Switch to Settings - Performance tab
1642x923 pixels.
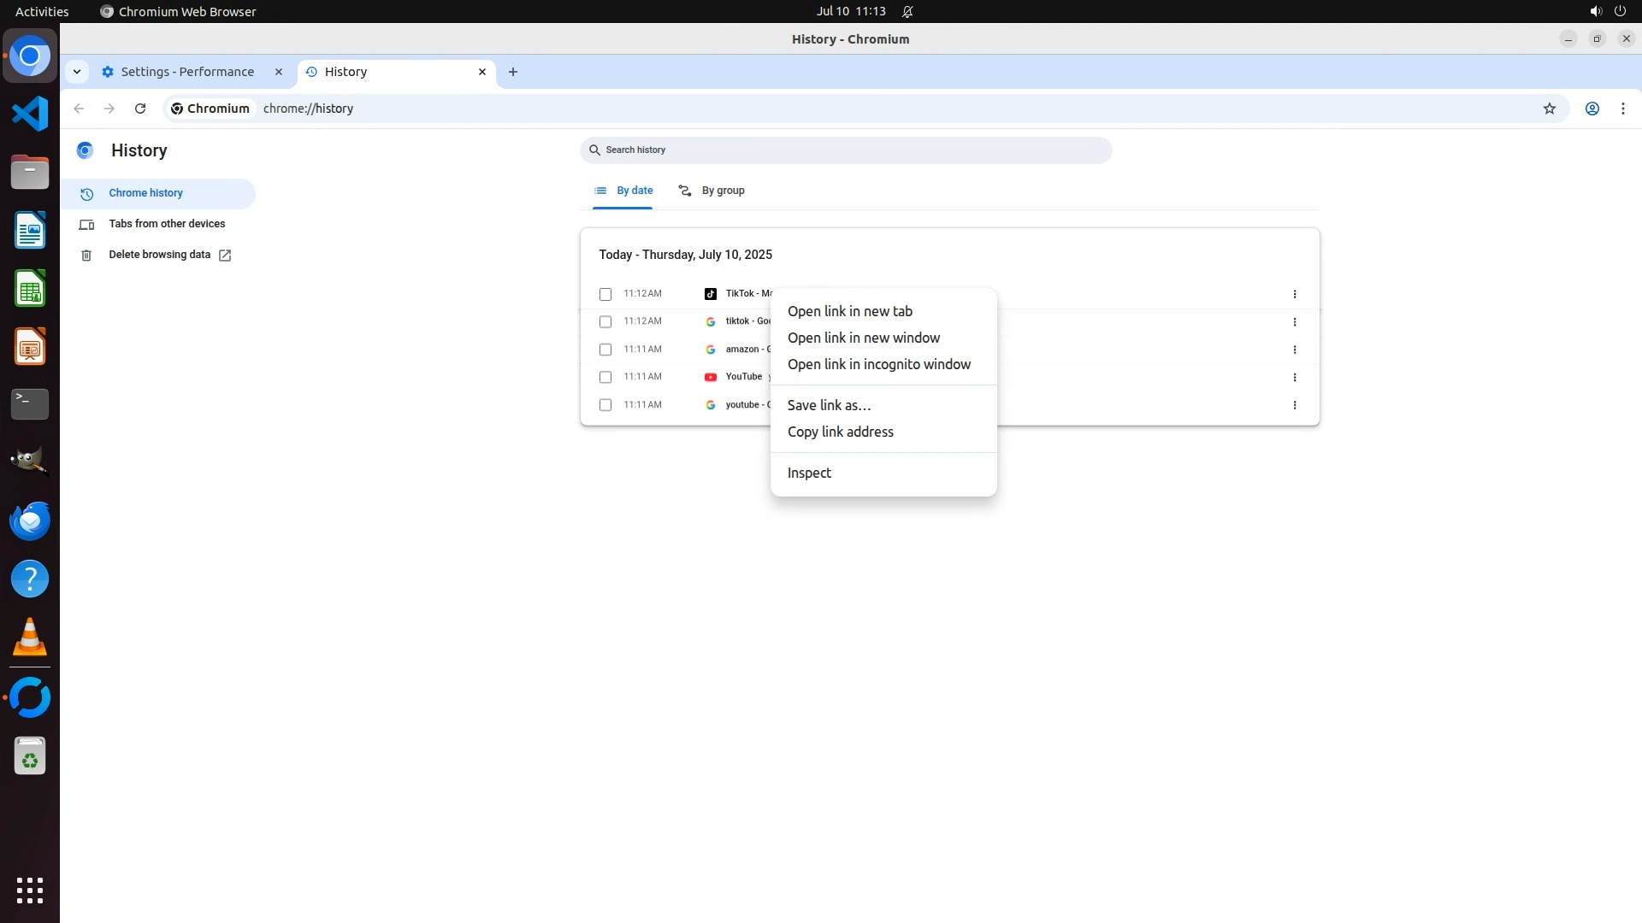pyautogui.click(x=187, y=72)
